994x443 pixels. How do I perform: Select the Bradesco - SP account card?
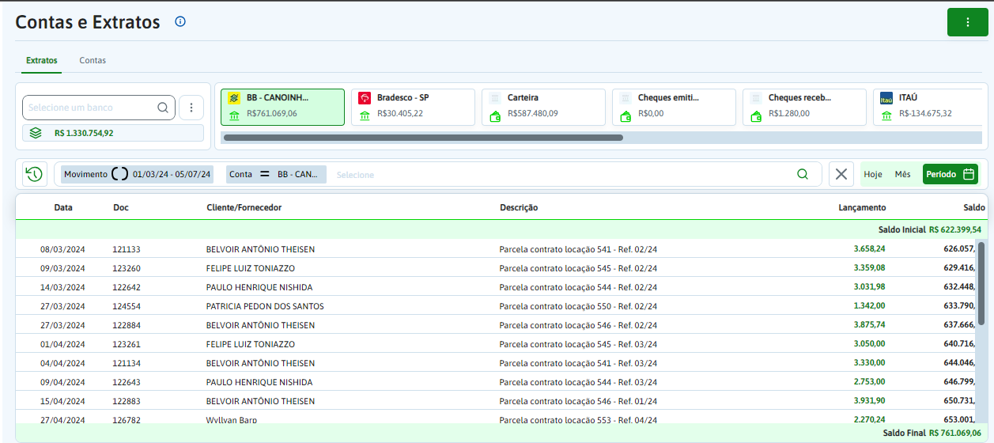pyautogui.click(x=414, y=107)
